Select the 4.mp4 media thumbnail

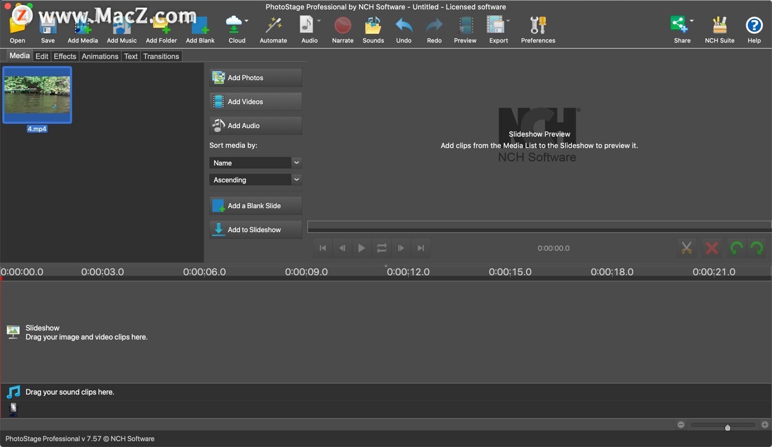[37, 95]
